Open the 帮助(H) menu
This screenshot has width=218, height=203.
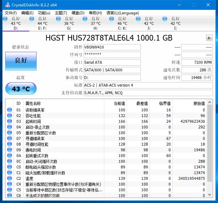(95, 13)
